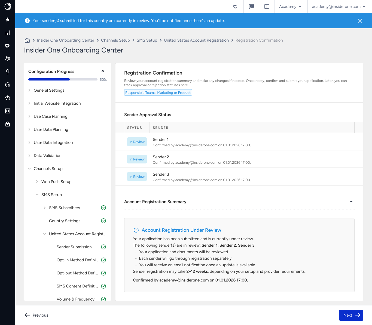The image size is (372, 325).
Task: Click the Sender Submission completed checkmark
Action: (103, 247)
